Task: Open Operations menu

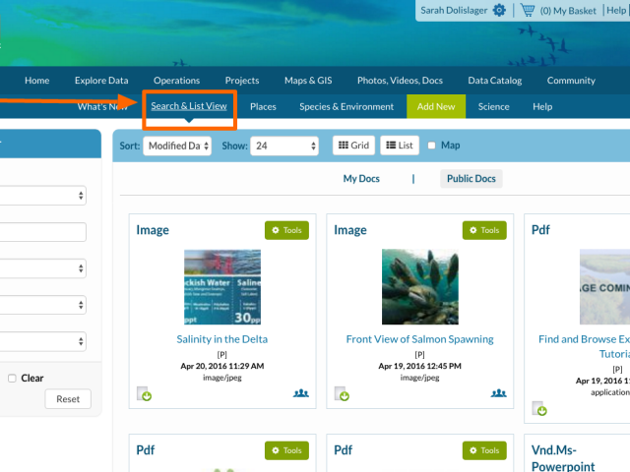Action: 177,81
